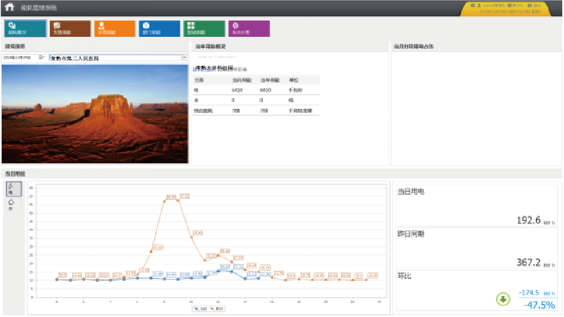Expand the building dropdown showing 常熟市第二人民医院
Image resolution: width=564 pixels, height=317 pixels.
pos(184,58)
